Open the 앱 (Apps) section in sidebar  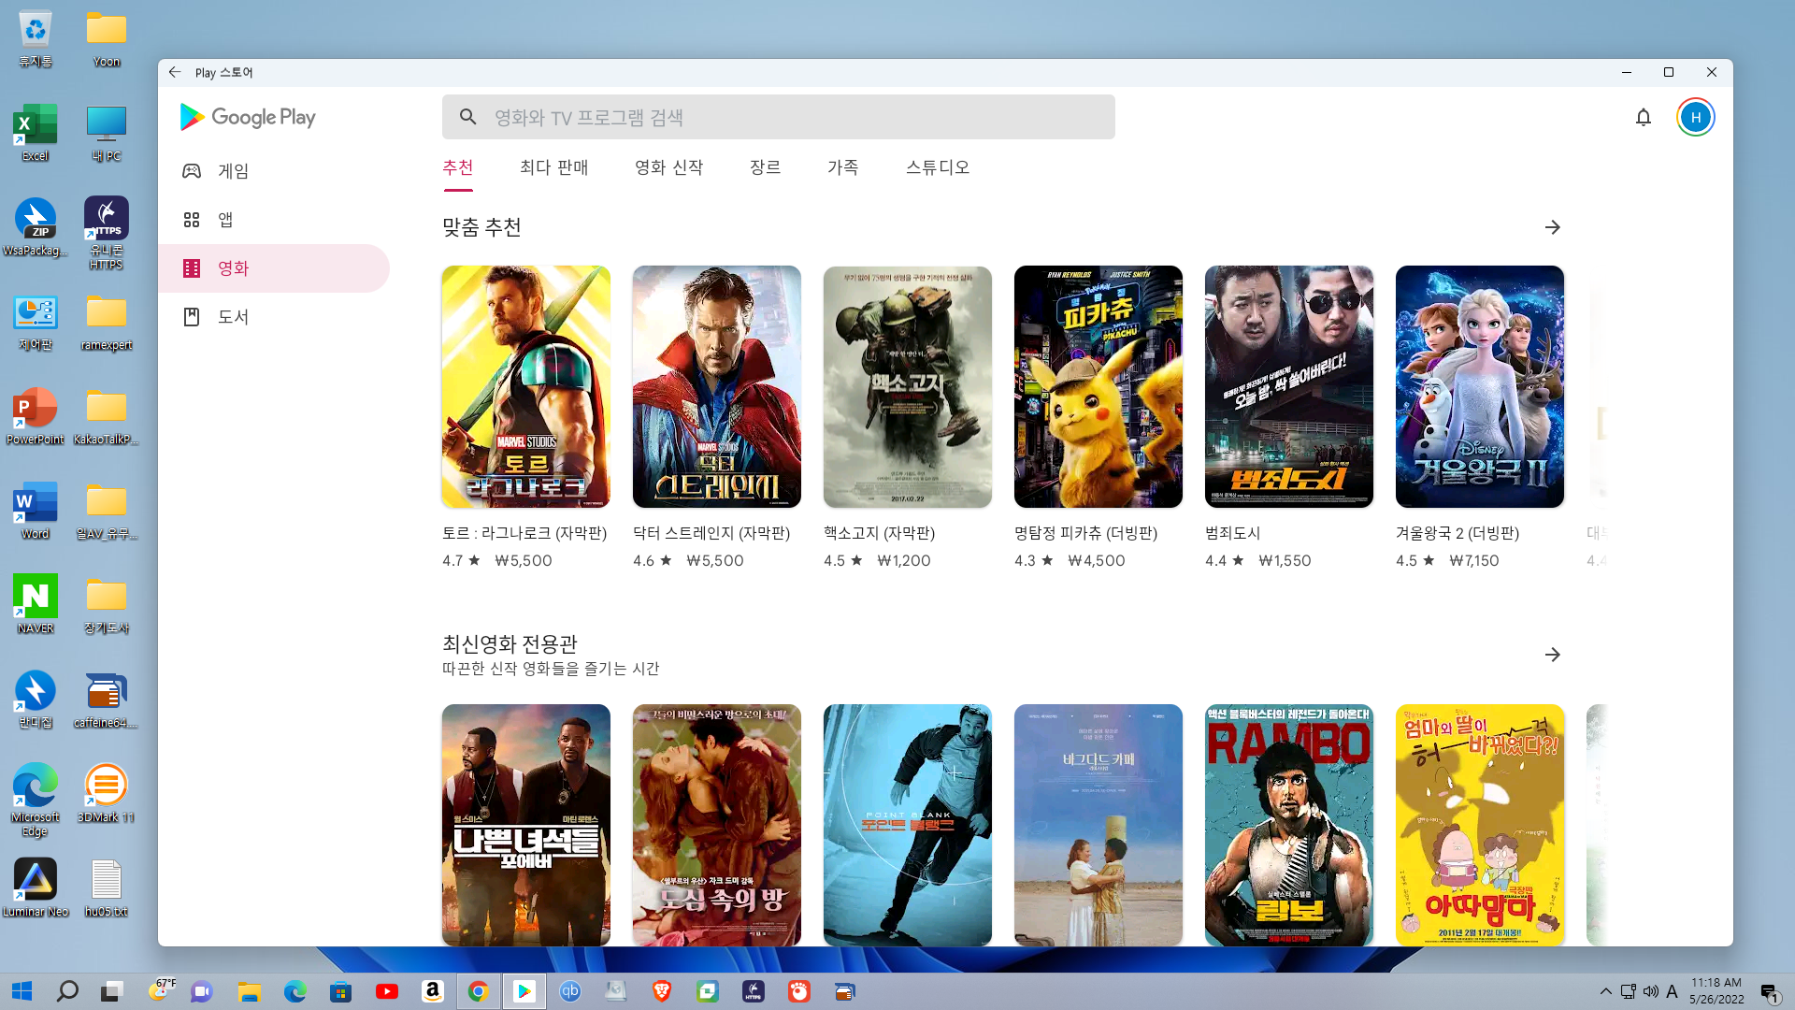tap(274, 220)
